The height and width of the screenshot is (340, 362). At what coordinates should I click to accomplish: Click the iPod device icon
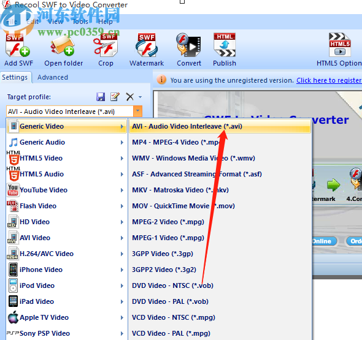(x=13, y=285)
